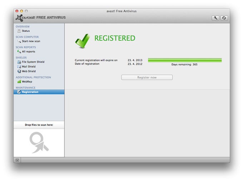The width and height of the screenshot is (243, 181).
Task: Click the WebRep green bars icon
Action: [x=19, y=82]
